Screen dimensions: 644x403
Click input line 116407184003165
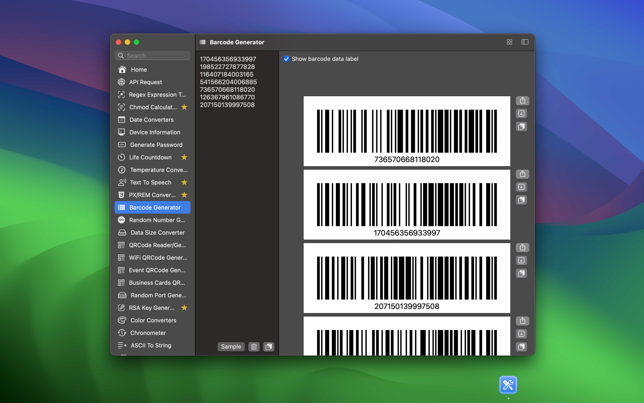click(227, 74)
